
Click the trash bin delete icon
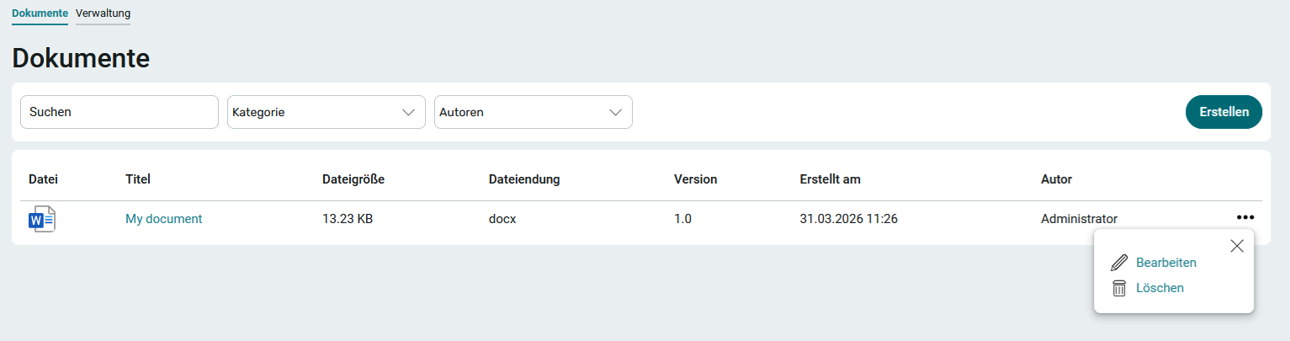tap(1119, 288)
